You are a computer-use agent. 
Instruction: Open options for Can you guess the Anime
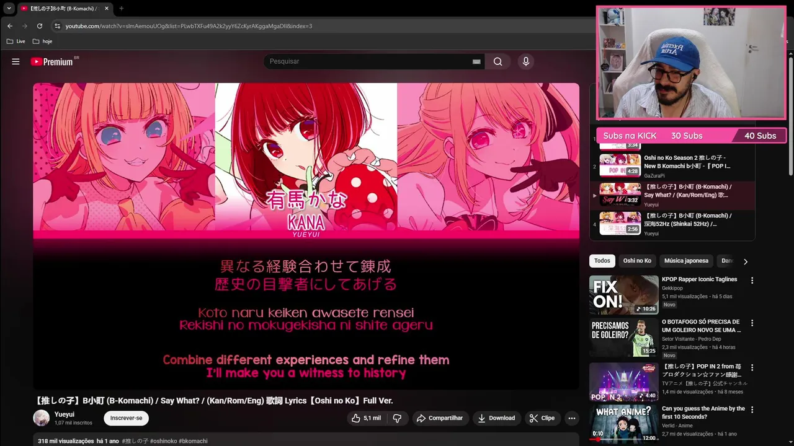point(752,410)
